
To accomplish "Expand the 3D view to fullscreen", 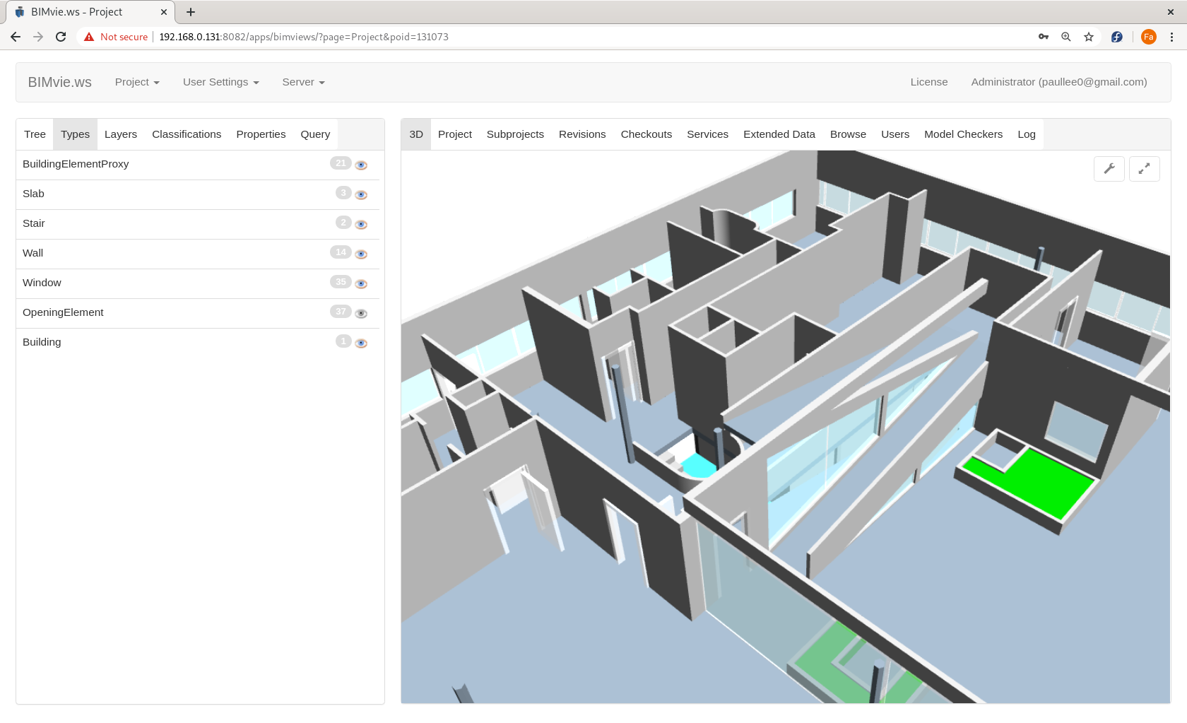I will click(x=1145, y=168).
